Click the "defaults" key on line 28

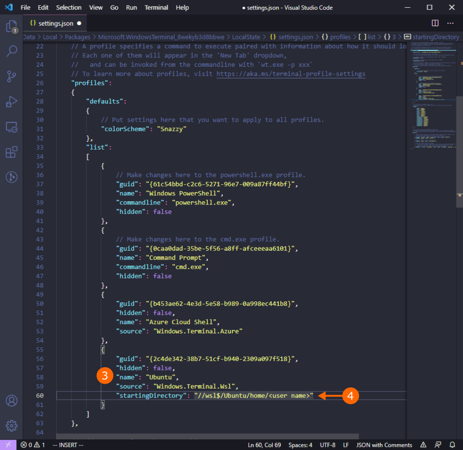104,101
